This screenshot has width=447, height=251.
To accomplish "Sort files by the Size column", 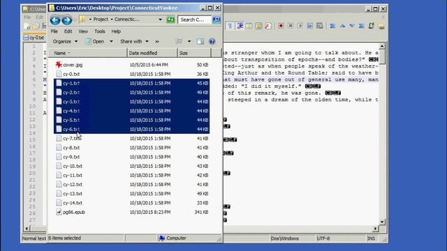I will [x=194, y=53].
